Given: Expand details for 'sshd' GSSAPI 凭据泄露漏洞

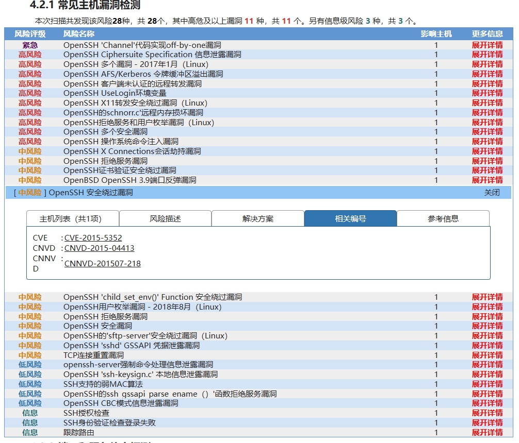Looking at the screenshot, I should pos(487,346).
